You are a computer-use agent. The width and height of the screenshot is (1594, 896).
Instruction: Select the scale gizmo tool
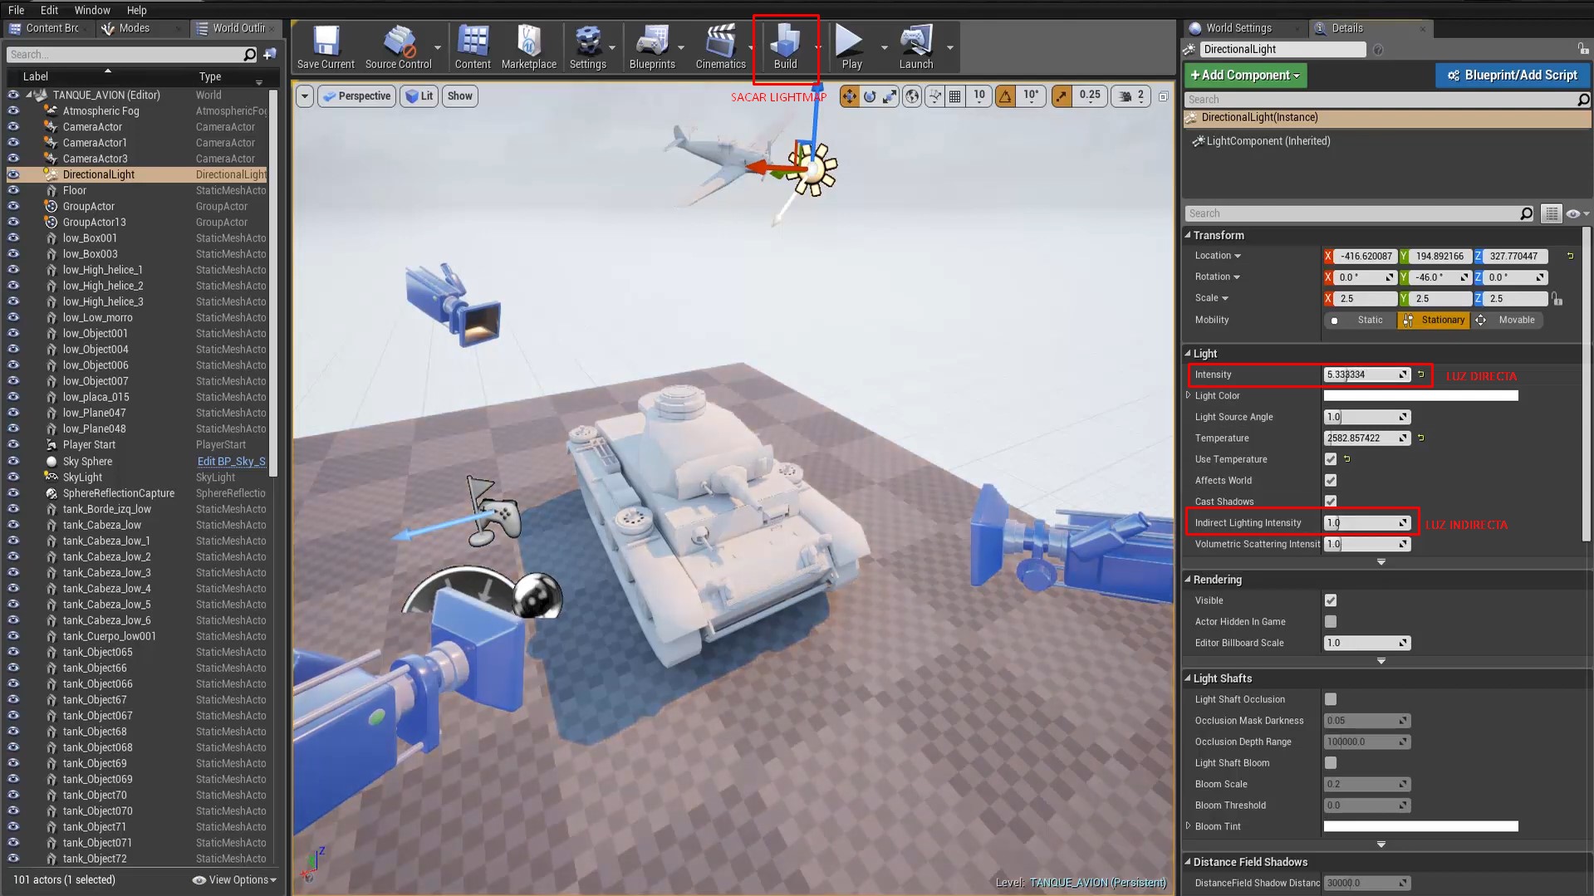pos(890,96)
